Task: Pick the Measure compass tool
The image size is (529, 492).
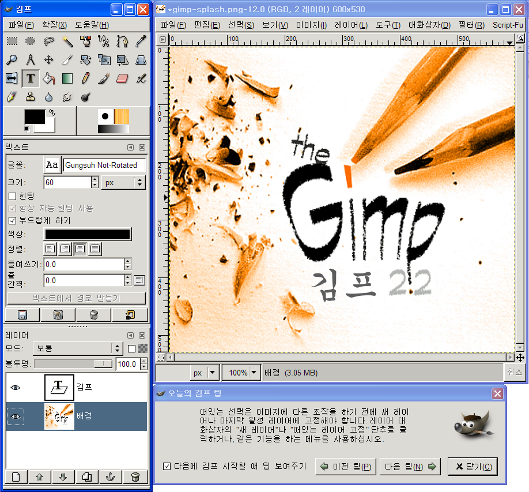Action: [x=31, y=60]
